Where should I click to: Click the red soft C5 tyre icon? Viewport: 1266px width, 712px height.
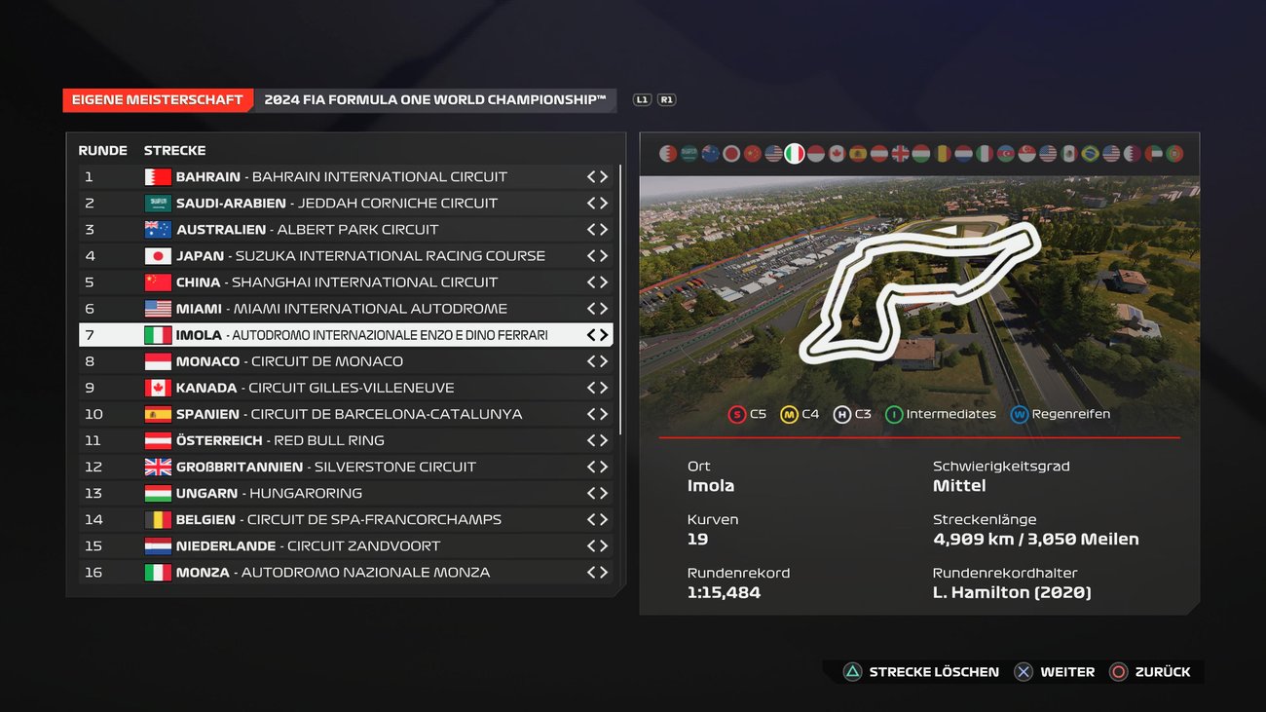click(x=736, y=414)
